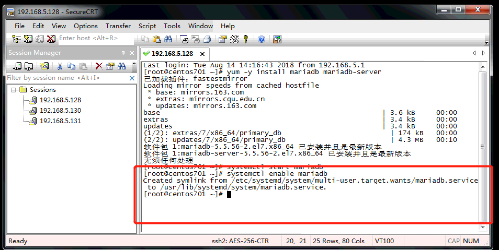
Task: Click the terminal vertical scrollbar thumb
Action: [x=483, y=146]
